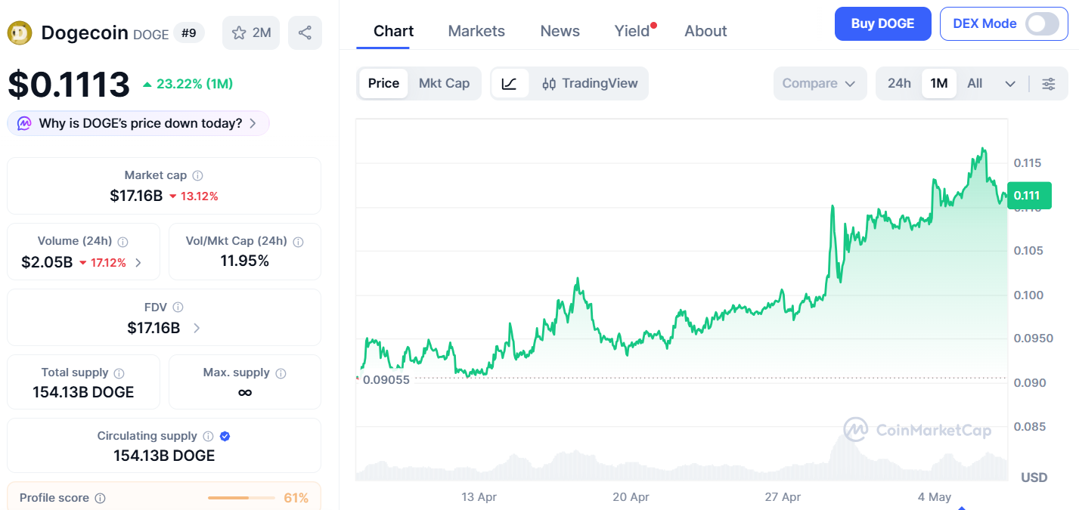Open the Compare dropdown

pos(819,84)
